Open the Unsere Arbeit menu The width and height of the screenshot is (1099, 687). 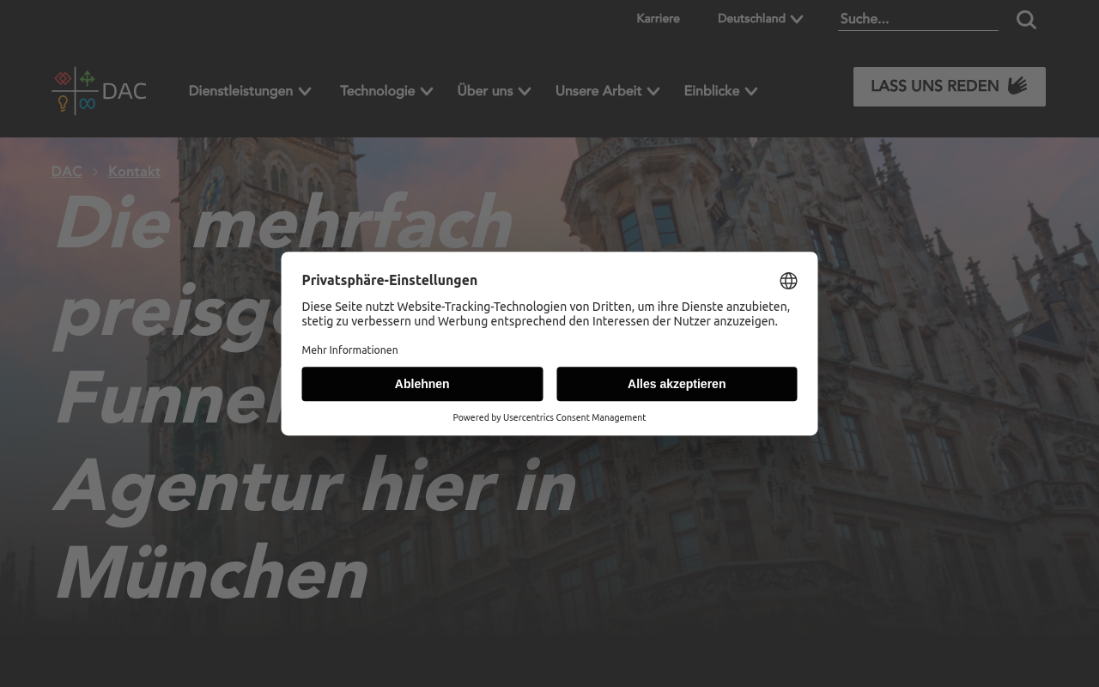pos(607,91)
